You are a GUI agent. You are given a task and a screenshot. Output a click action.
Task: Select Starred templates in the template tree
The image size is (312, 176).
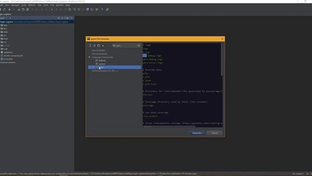99,54
